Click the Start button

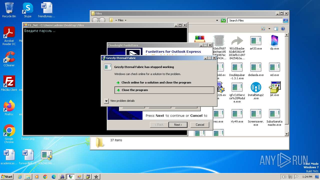[x=7, y=177]
